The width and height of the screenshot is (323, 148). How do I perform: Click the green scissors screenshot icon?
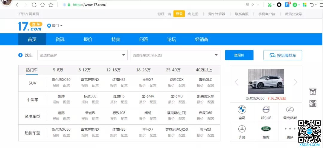pos(270,5)
